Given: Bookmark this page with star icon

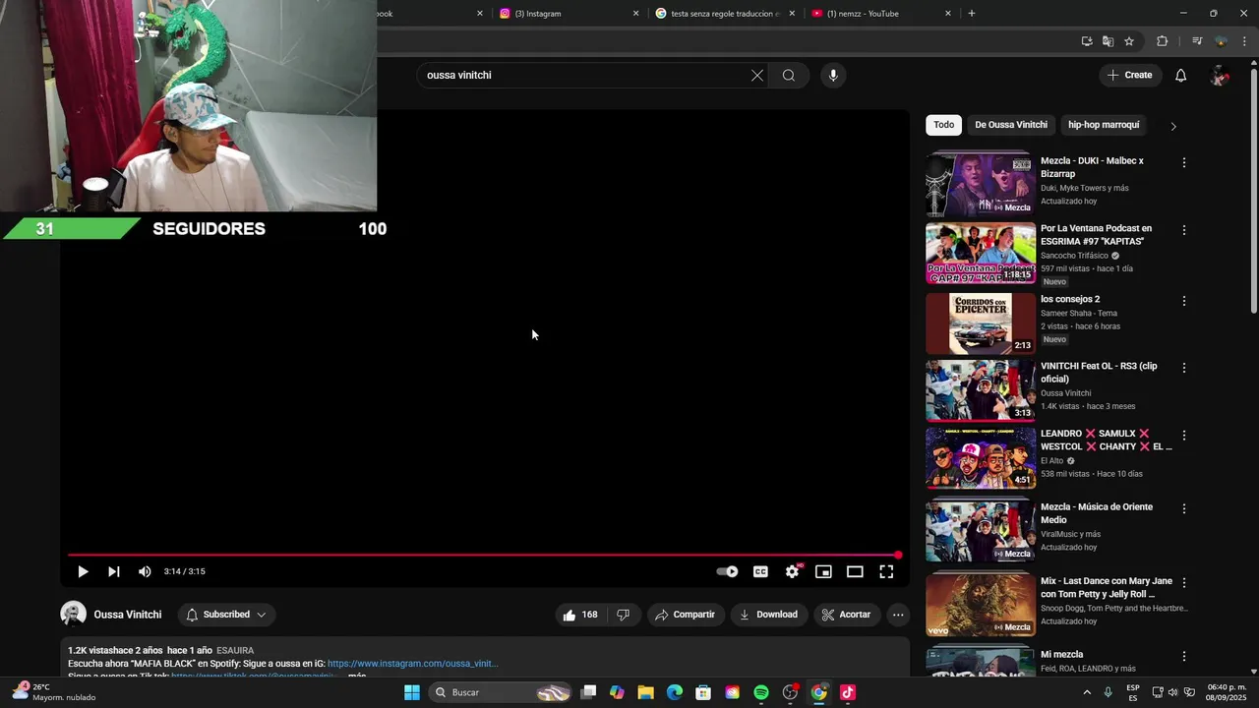Looking at the screenshot, I should 1129,41.
